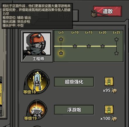Select the upper Lv5 talent star
The image size is (129, 127).
pos(61,39)
